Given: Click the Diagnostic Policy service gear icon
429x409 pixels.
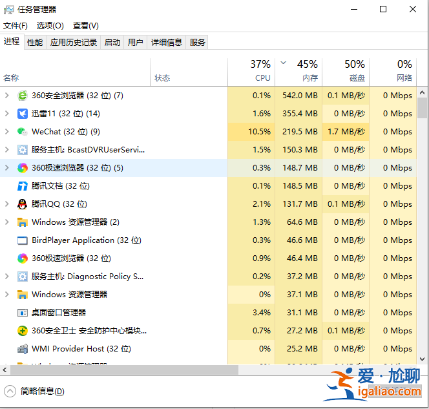Looking at the screenshot, I should [x=23, y=277].
